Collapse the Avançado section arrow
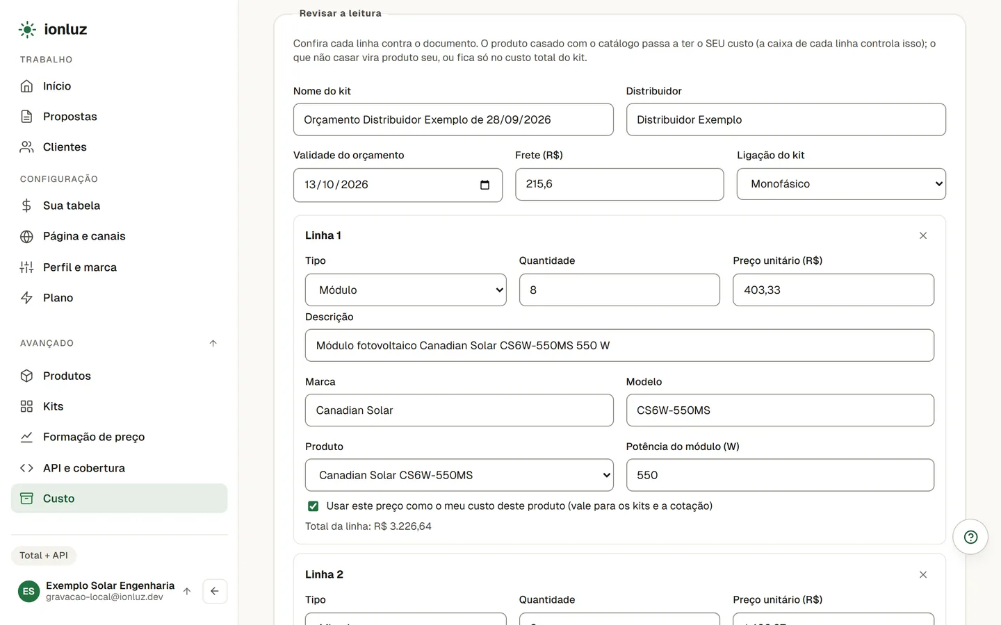The height and width of the screenshot is (625, 1001). 213,343
